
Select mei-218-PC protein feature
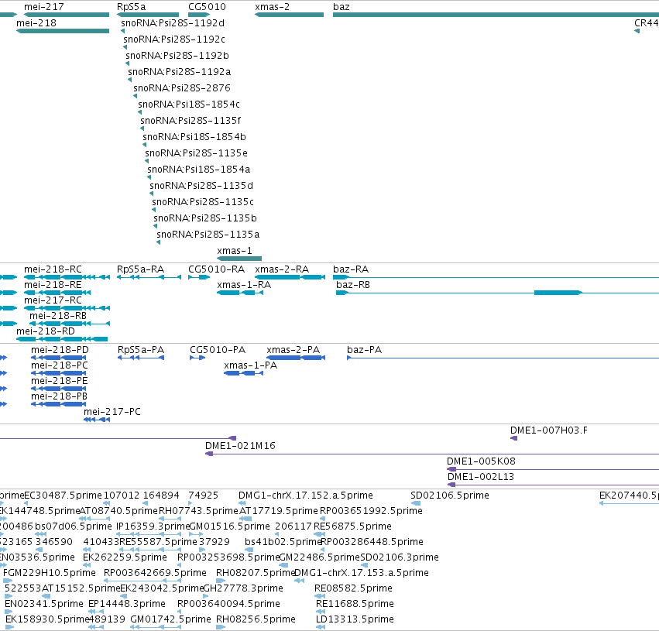pyautogui.click(x=58, y=373)
